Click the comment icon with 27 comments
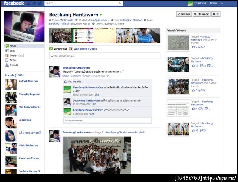This screenshot has width=238, height=182. coord(200,47)
